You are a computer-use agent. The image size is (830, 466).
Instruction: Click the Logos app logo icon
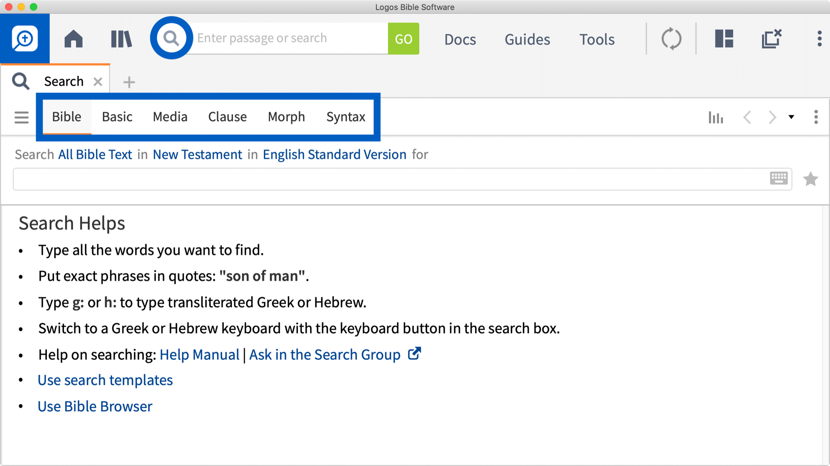pyautogui.click(x=25, y=39)
